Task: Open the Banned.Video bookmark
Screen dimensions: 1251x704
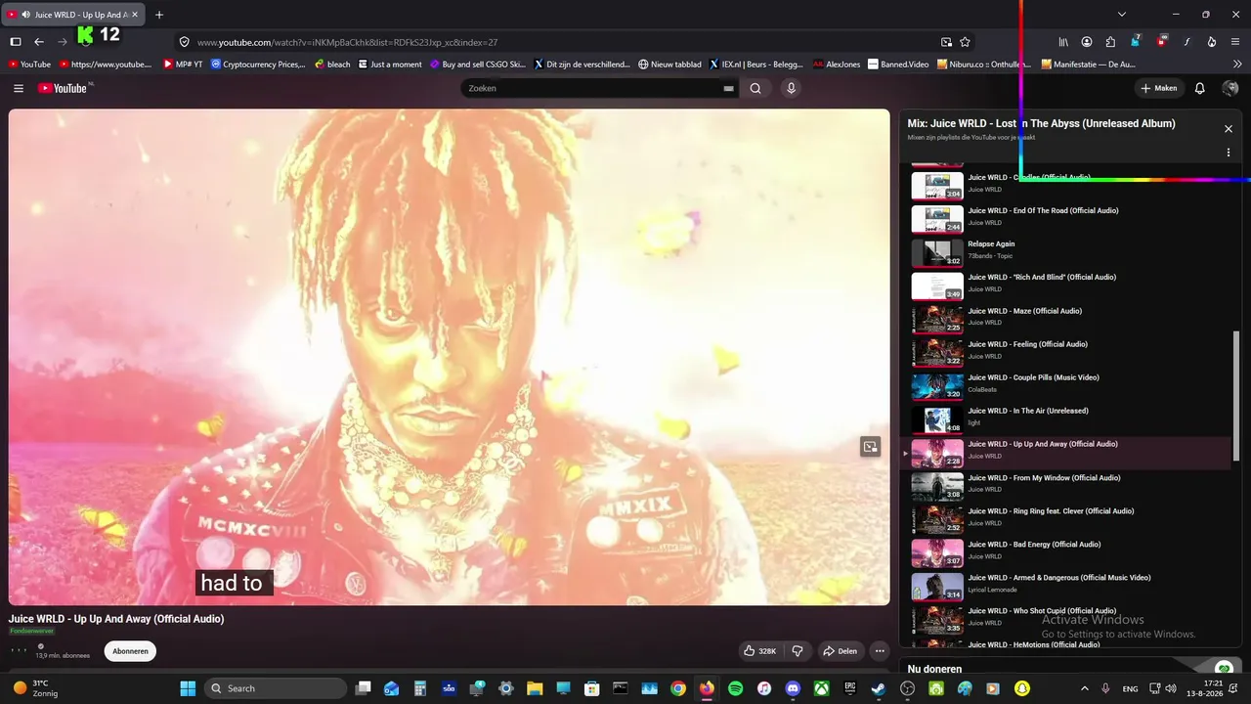Action: pos(898,65)
